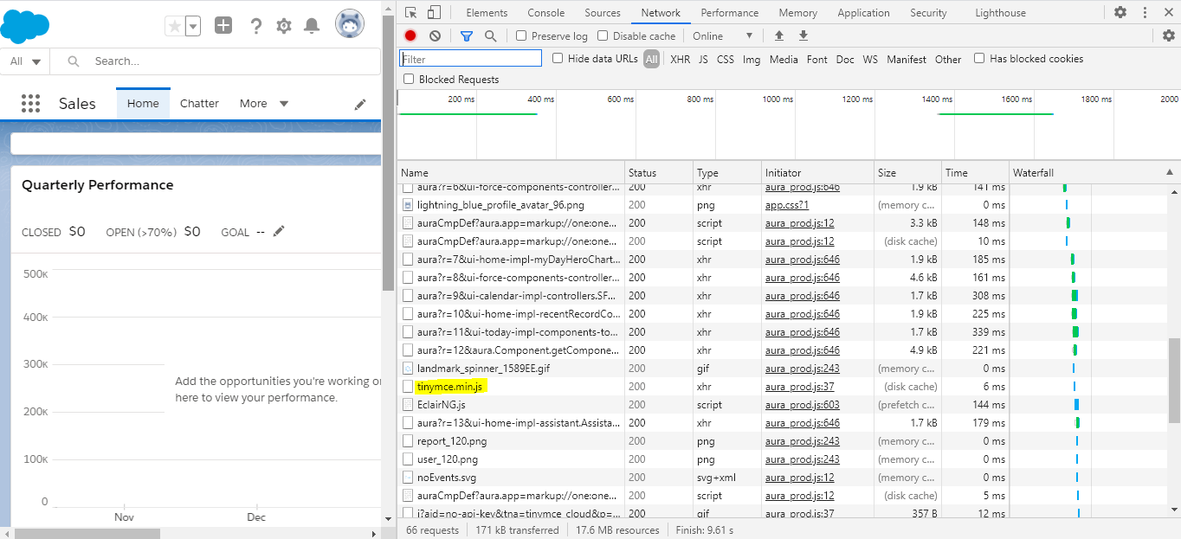The width and height of the screenshot is (1181, 539).
Task: Toggle the network filter funnel icon
Action: pos(467,35)
